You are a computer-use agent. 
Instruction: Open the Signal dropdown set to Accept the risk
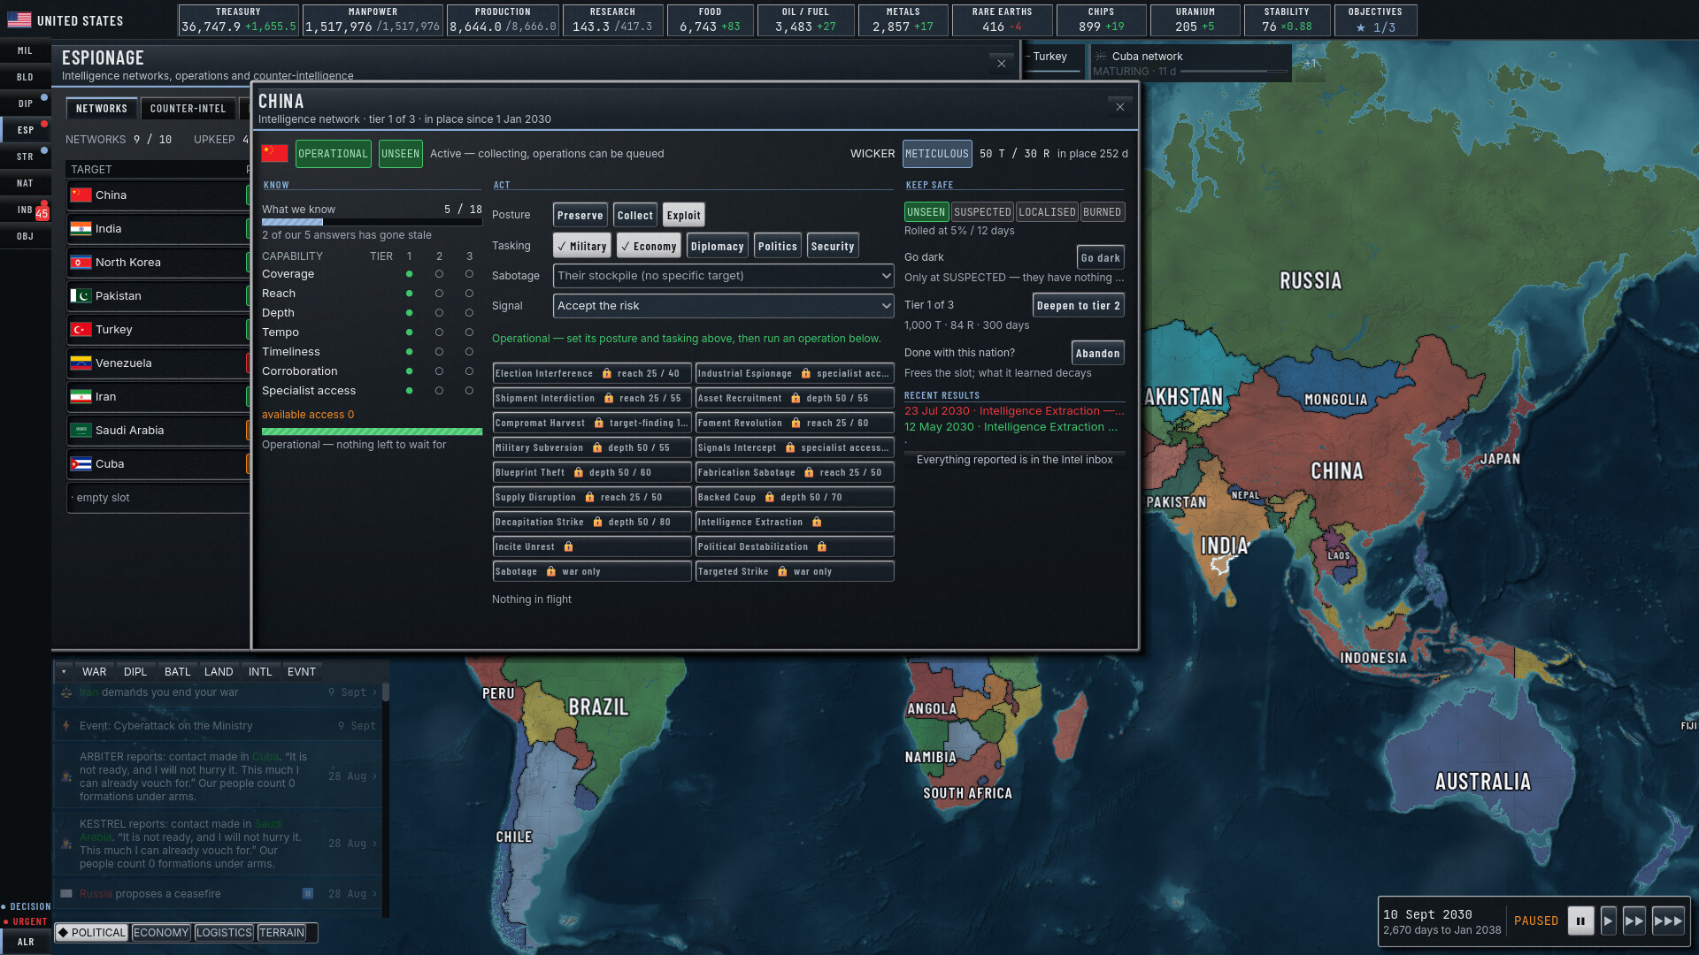point(723,305)
